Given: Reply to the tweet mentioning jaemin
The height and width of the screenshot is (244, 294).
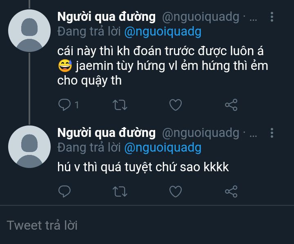Looking at the screenshot, I should point(65,105).
